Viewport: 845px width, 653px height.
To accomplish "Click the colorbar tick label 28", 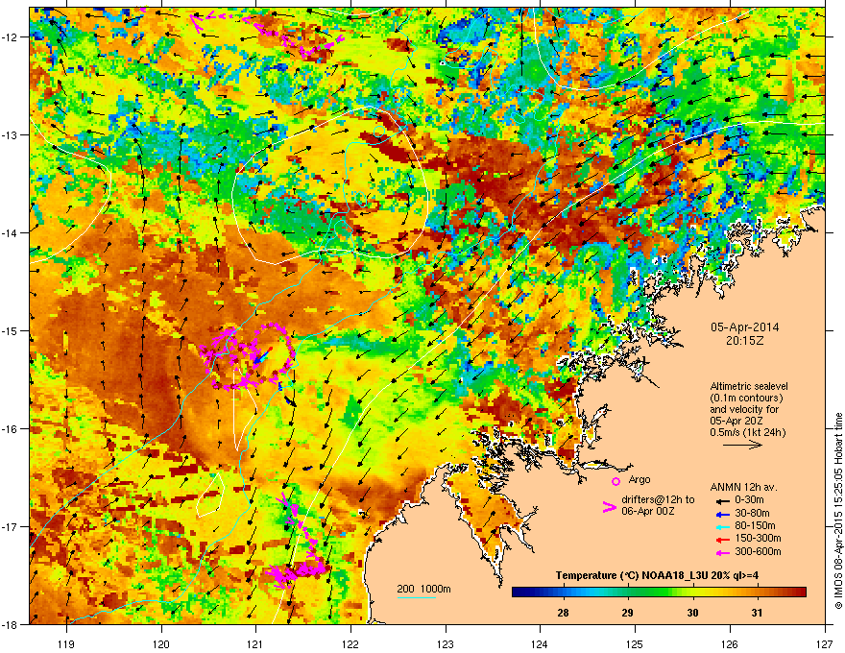I will pos(563,613).
